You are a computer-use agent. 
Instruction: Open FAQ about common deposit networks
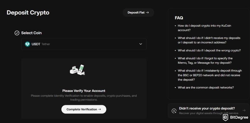point(206,87)
